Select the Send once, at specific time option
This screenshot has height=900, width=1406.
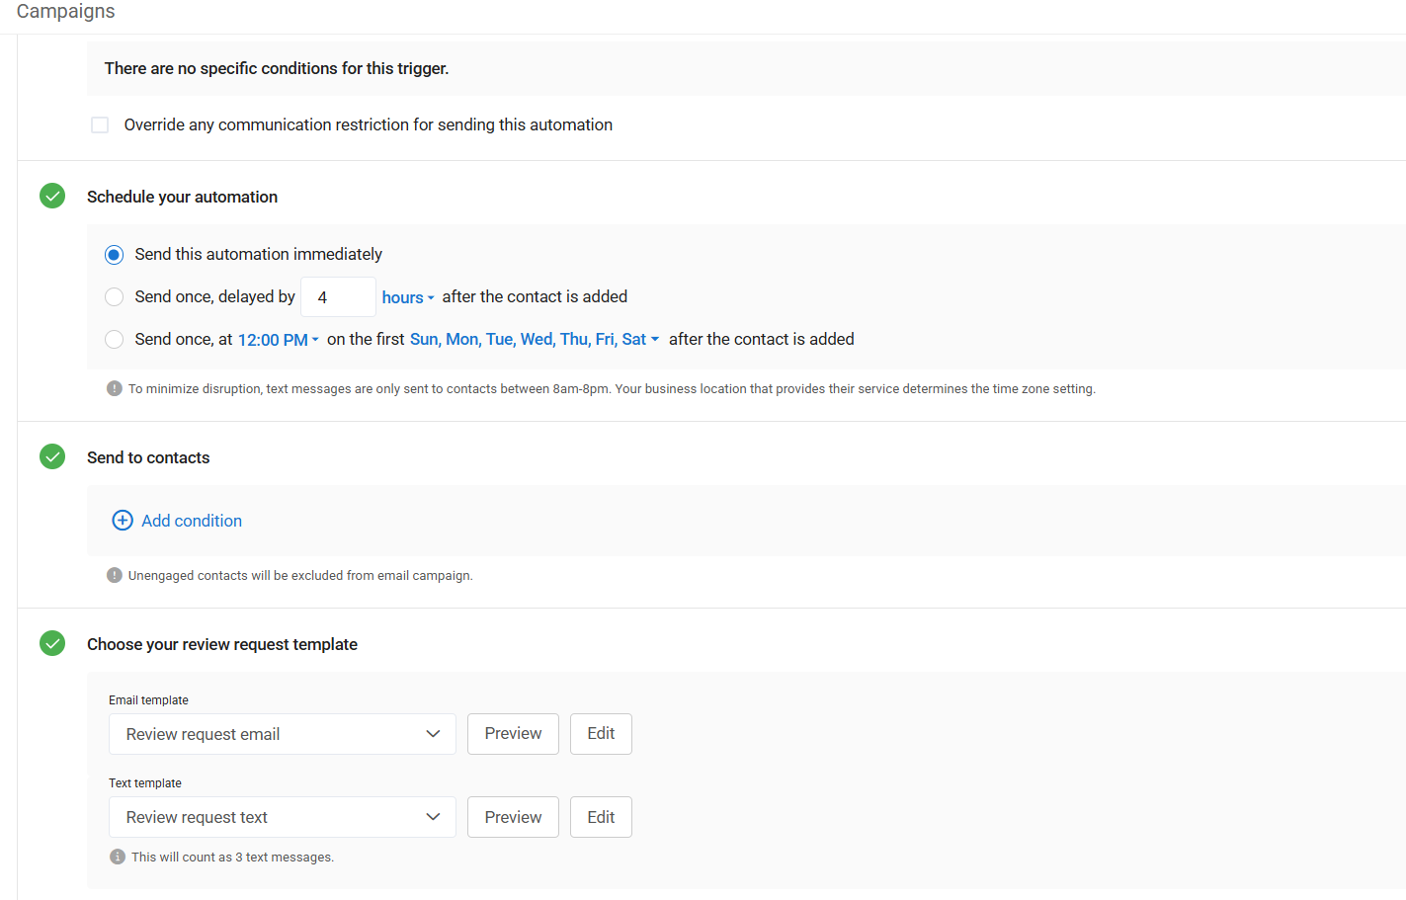click(115, 339)
